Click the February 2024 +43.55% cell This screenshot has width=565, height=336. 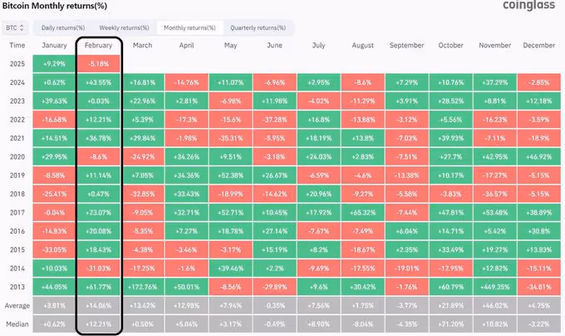tap(99, 82)
